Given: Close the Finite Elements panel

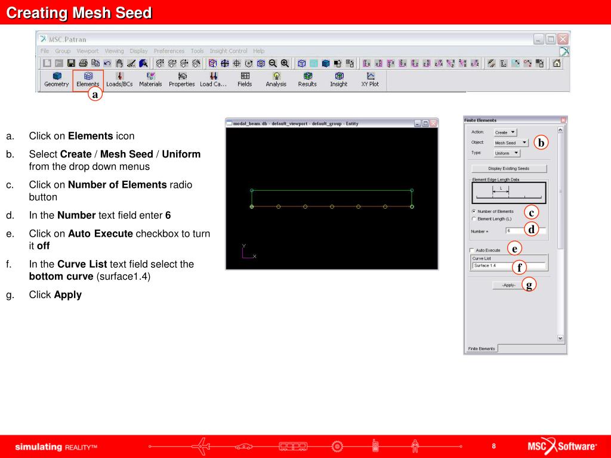Looking at the screenshot, I should [563, 120].
